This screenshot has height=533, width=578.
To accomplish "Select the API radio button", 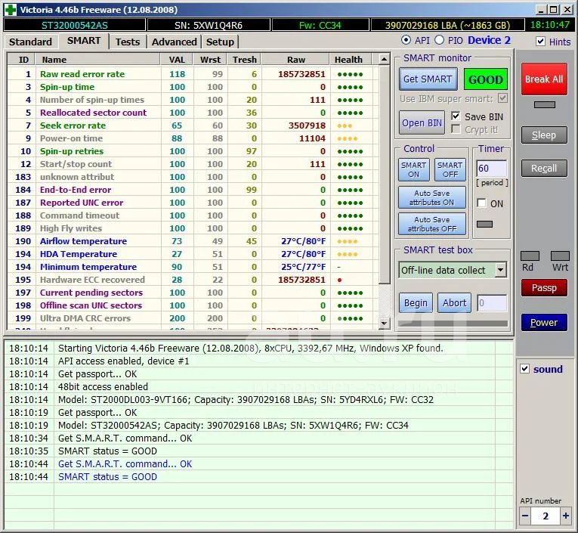I will click(x=406, y=40).
